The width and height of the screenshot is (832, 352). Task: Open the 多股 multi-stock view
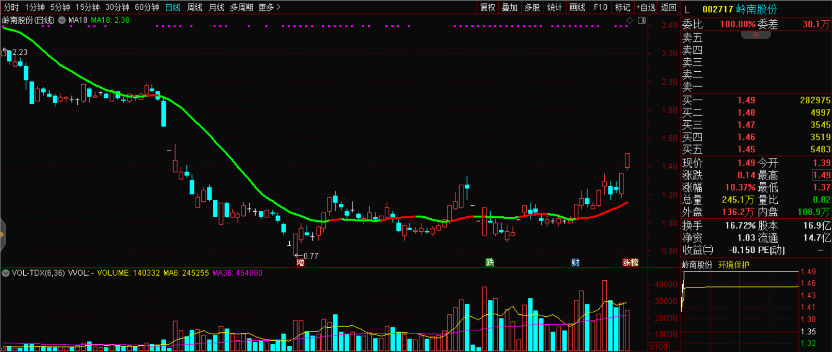tap(532, 7)
